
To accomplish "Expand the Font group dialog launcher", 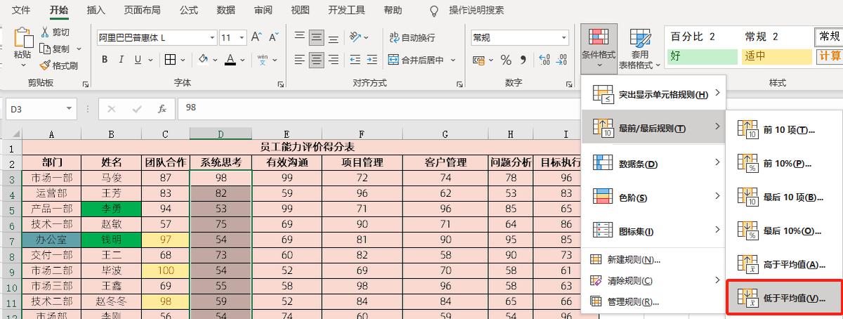I will [x=282, y=84].
